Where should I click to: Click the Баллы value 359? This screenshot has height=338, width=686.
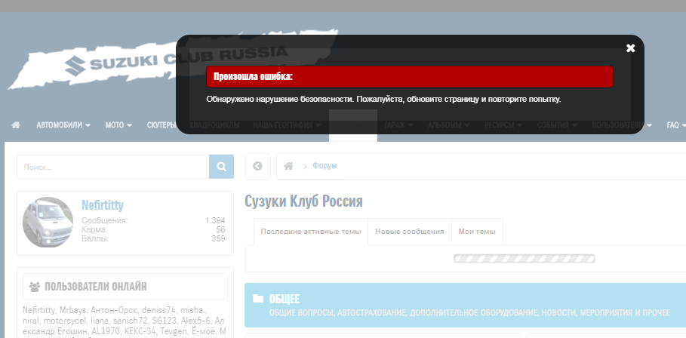point(218,238)
